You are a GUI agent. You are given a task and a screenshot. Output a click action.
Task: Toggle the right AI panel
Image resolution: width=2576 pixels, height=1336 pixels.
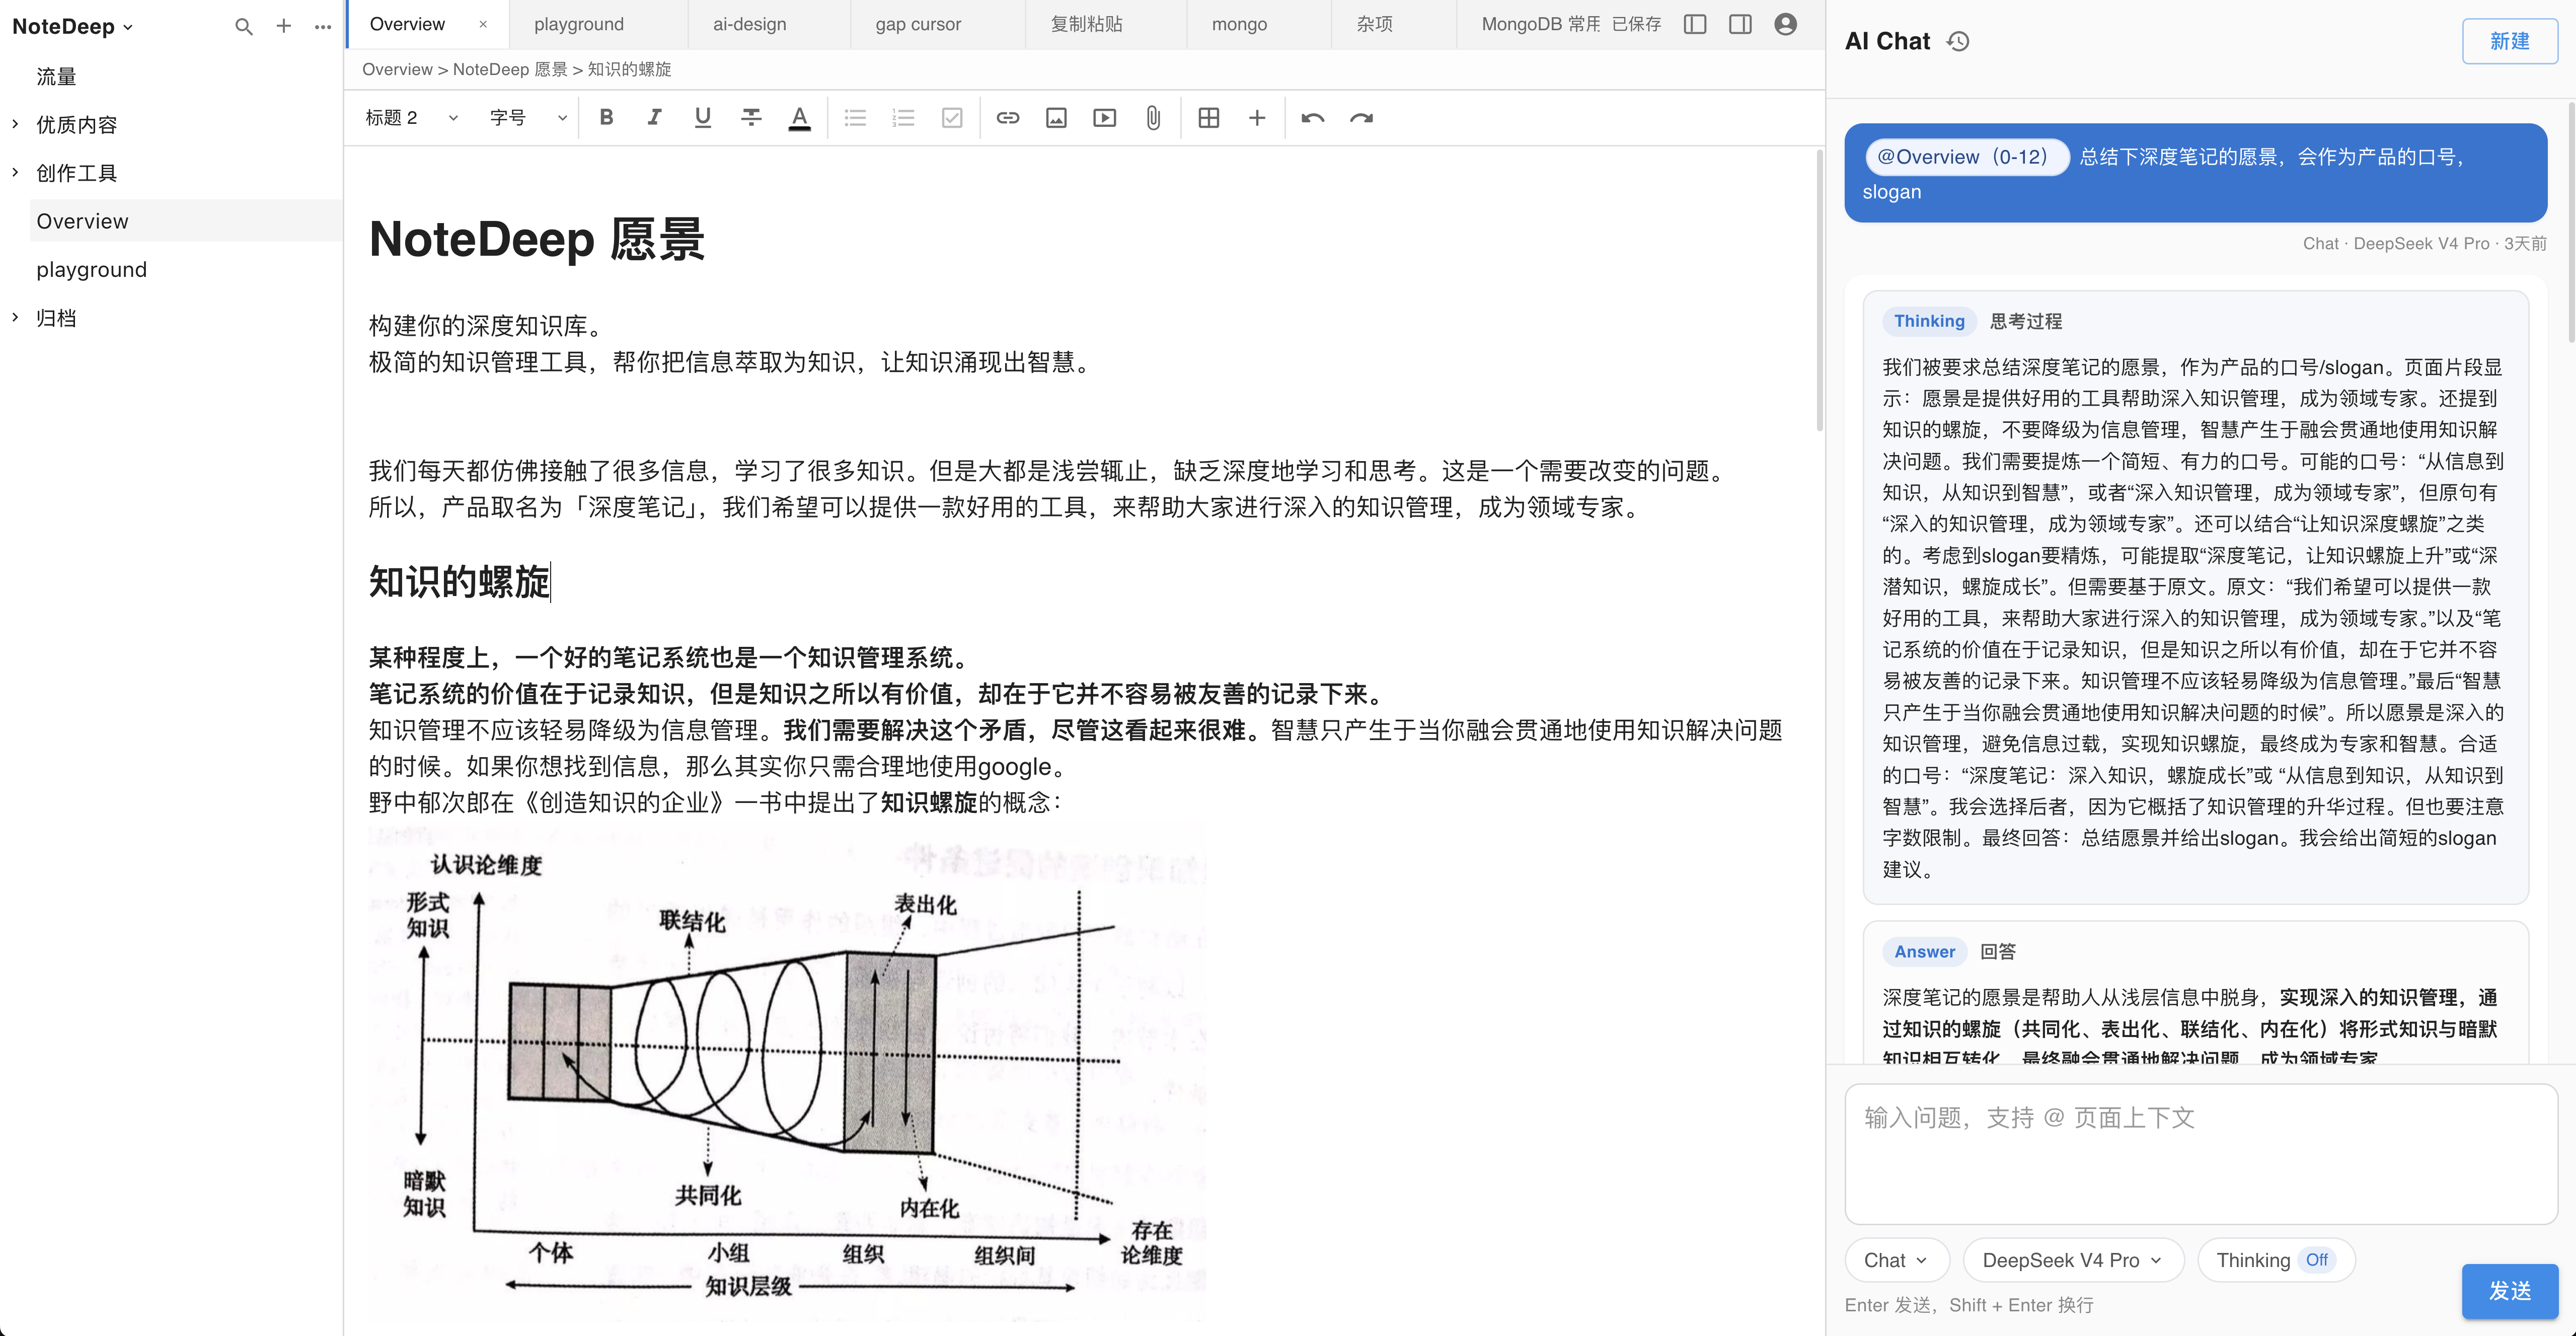click(x=1740, y=24)
